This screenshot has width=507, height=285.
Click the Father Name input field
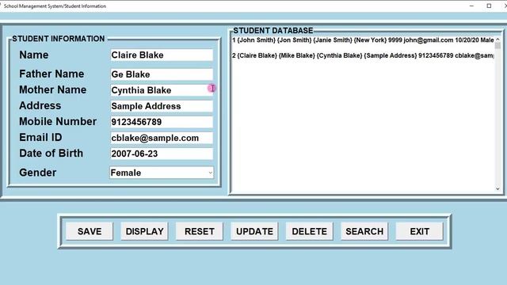click(162, 74)
